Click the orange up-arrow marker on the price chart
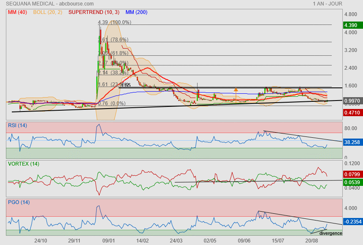This screenshot has height=245, width=363. pos(236,90)
